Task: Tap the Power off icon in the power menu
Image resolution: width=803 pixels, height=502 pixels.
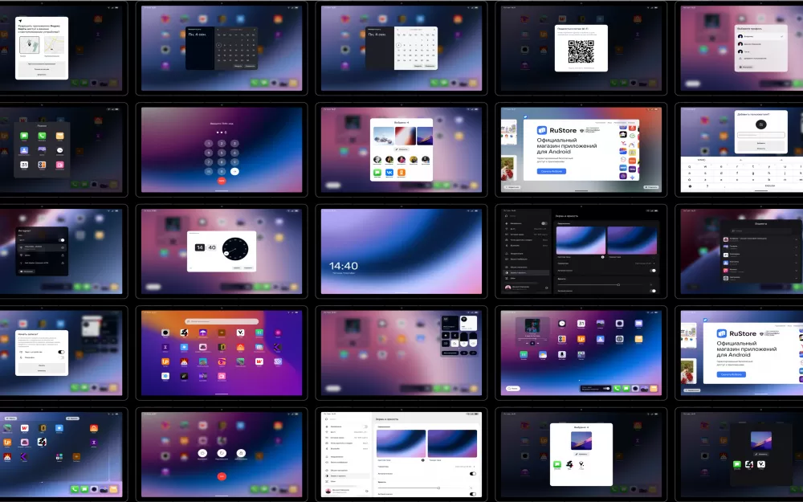Action: (203, 453)
